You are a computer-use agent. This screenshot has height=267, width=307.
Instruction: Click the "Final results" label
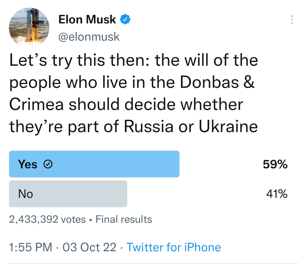click(124, 219)
